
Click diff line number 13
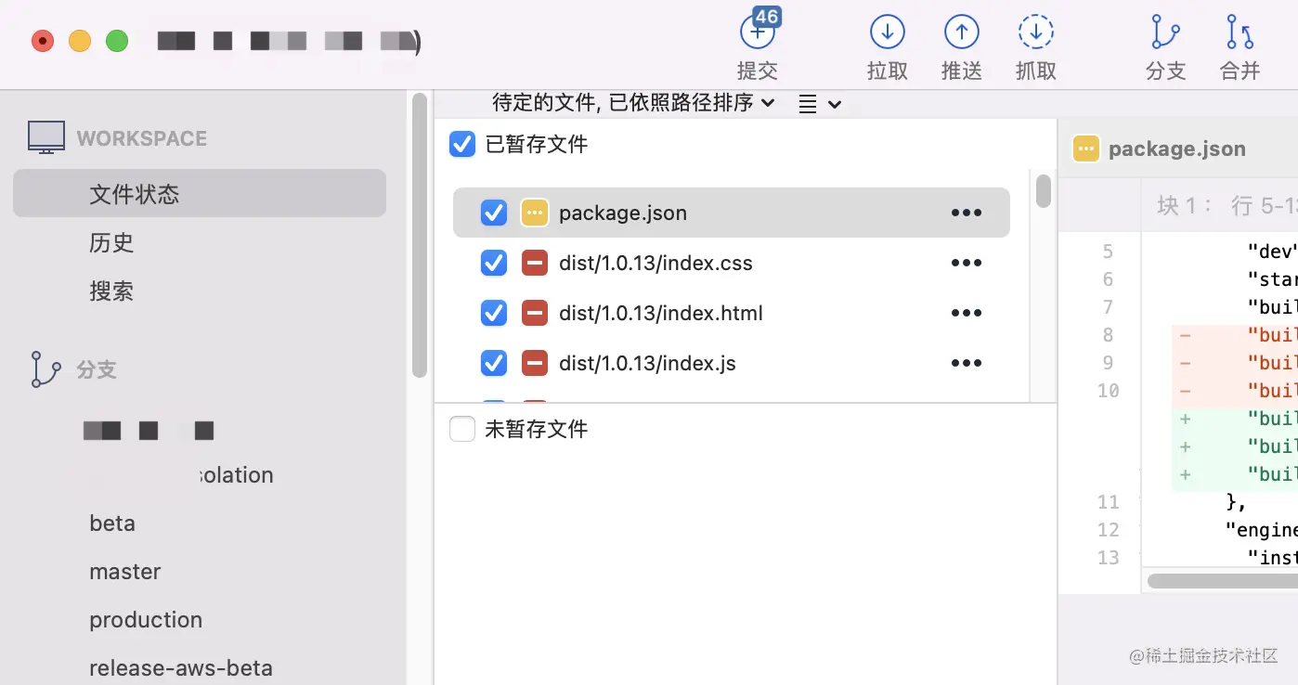[1108, 558]
